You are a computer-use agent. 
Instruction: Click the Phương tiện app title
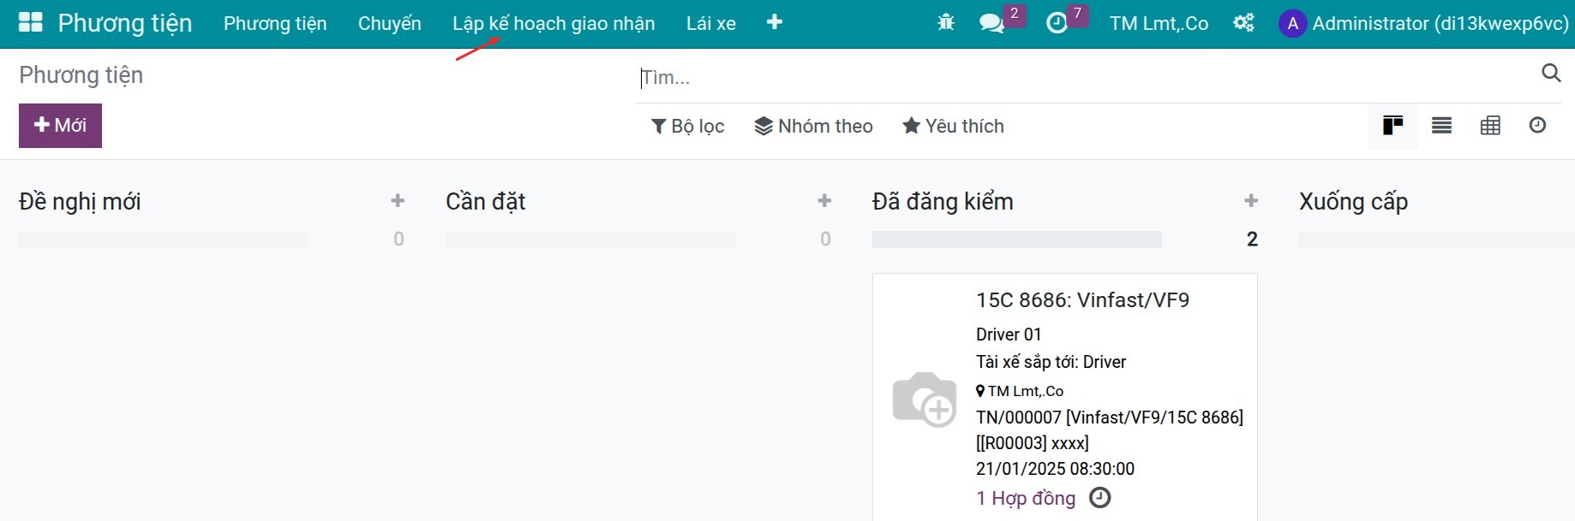(x=125, y=23)
